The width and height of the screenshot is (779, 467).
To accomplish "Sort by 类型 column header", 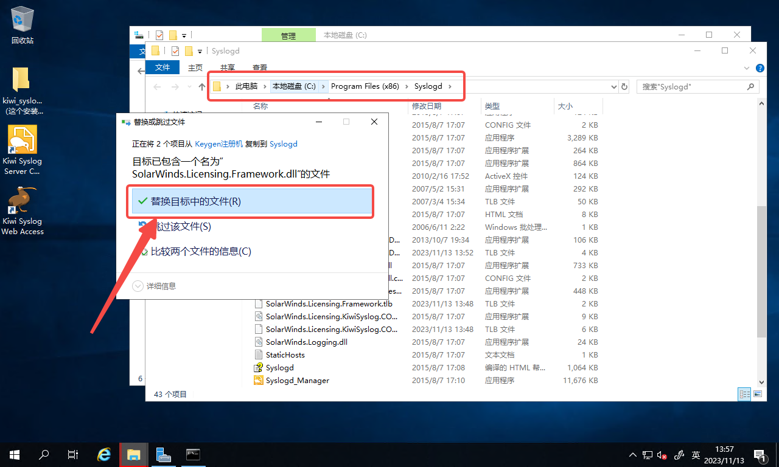I will point(517,106).
